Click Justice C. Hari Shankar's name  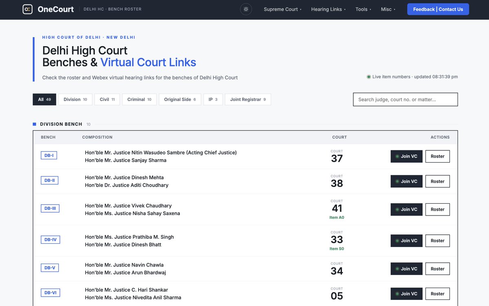coord(126,290)
